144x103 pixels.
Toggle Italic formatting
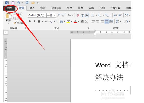click(34, 21)
